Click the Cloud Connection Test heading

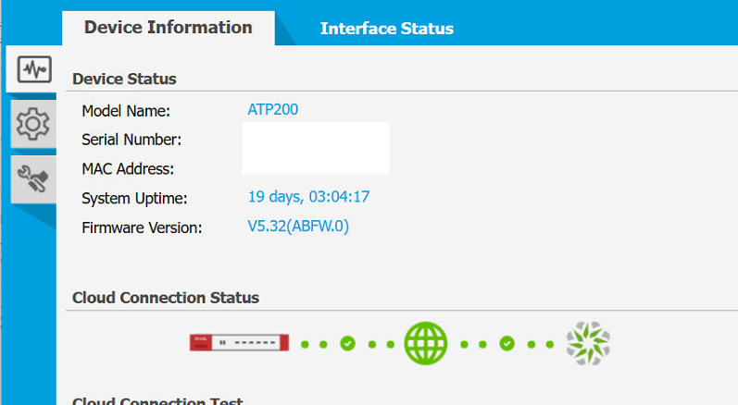[157, 401]
